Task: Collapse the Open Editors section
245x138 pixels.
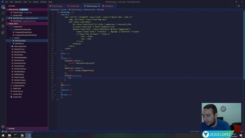Action: pyautogui.click(x=13, y=10)
